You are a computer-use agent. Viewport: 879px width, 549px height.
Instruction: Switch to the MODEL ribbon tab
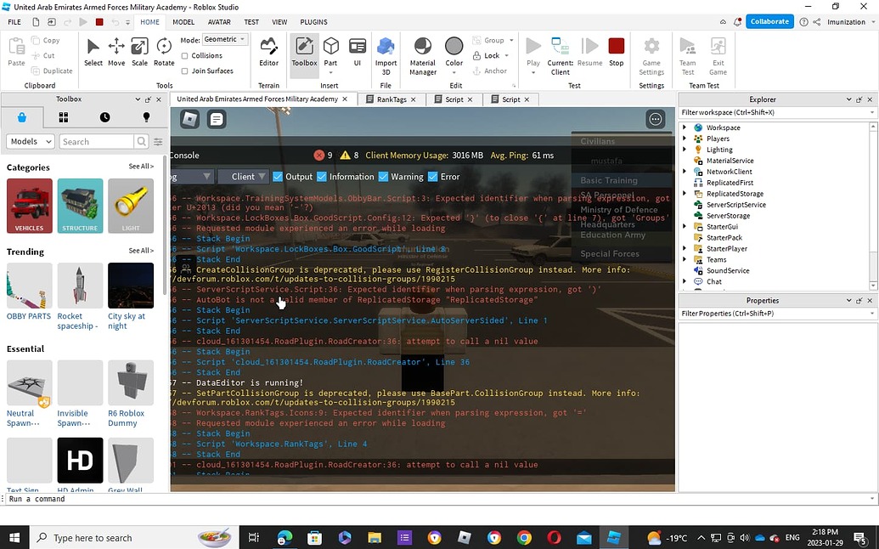[x=183, y=22]
